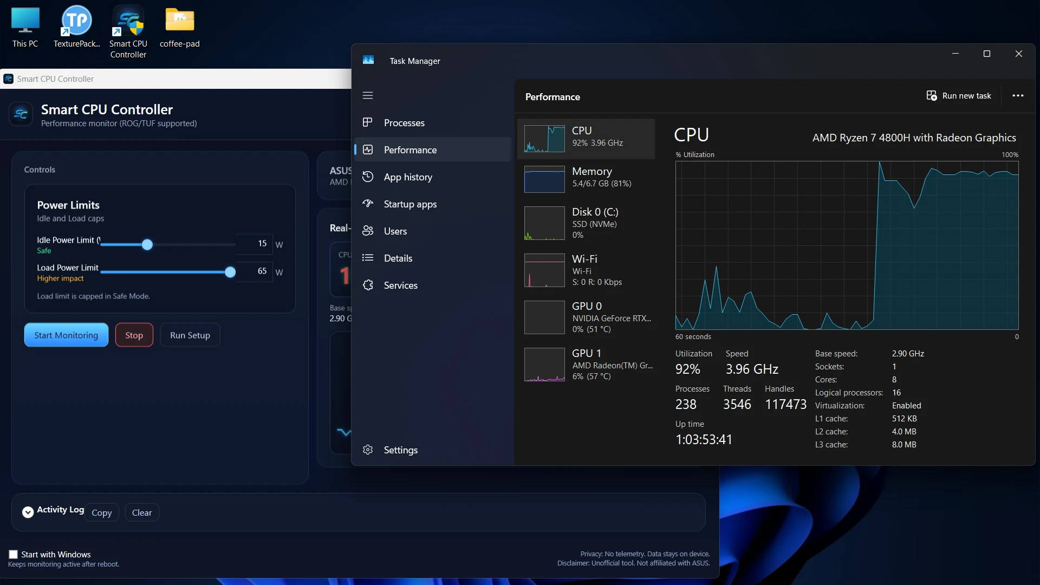Image resolution: width=1040 pixels, height=585 pixels.
Task: Click Task Manager title bar icon
Action: (368, 60)
